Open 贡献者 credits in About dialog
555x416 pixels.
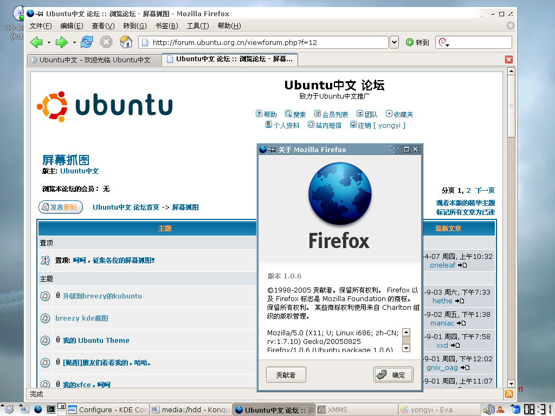286,375
